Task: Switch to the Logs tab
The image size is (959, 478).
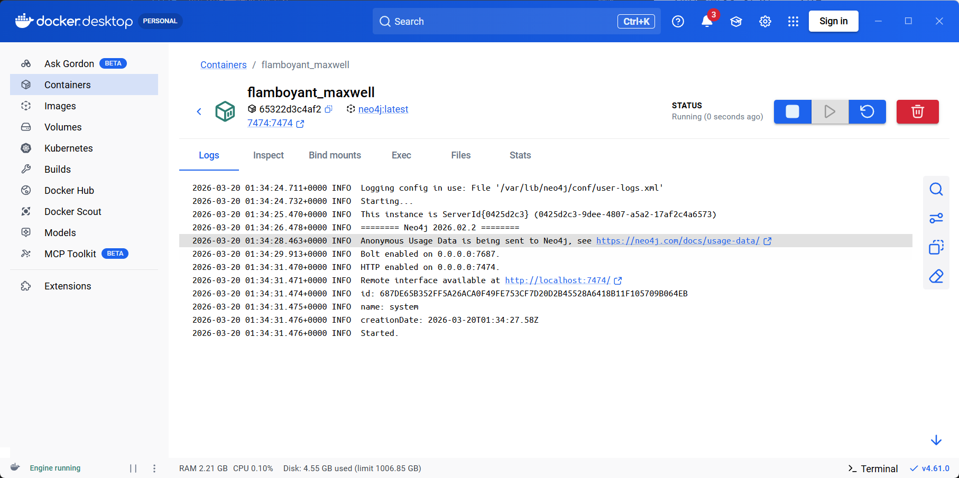Action: coord(209,155)
